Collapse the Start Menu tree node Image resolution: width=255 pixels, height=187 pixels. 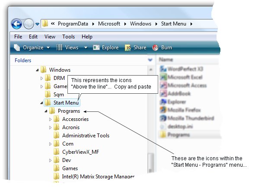41,103
